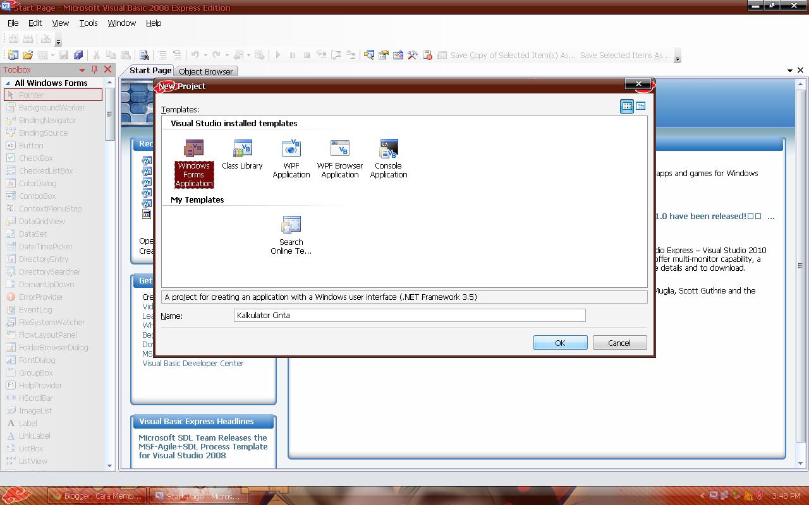809x505 pixels.
Task: Click the Start Page vertical scrollbar
Action: 800,265
